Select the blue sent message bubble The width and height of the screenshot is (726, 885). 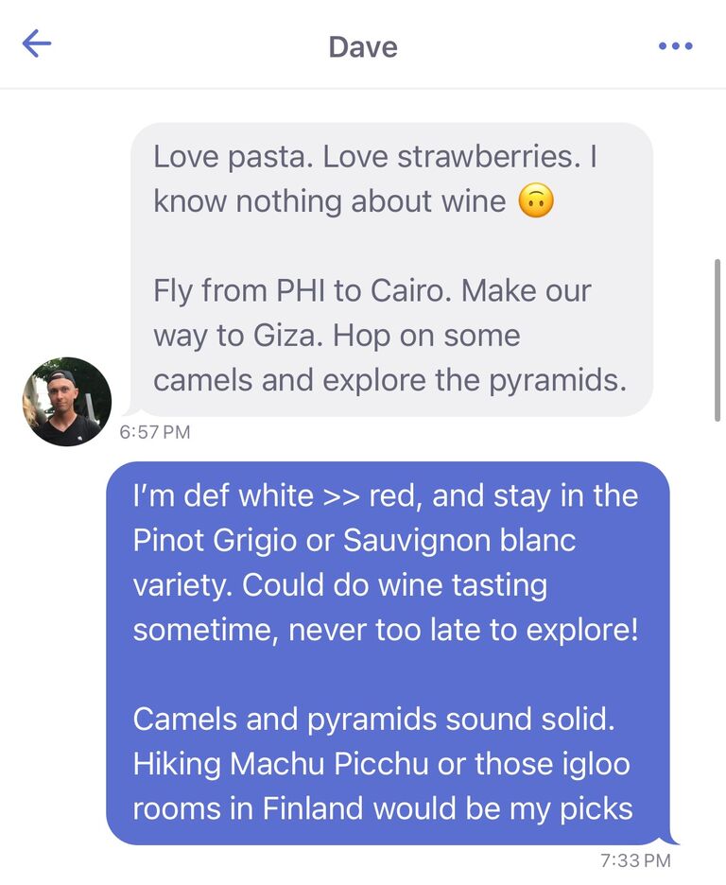(x=389, y=653)
